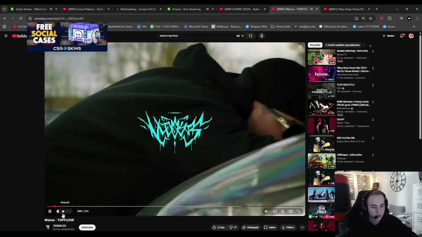Select the Z Twoich wyników wyszukiwania chip
The width and height of the screenshot is (422, 237).
[x=343, y=45]
